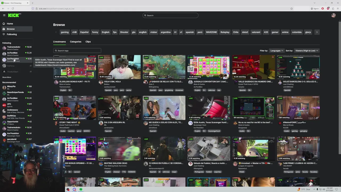
Task: Open SwiftKiss recommended channel
Action: click(x=17, y=117)
